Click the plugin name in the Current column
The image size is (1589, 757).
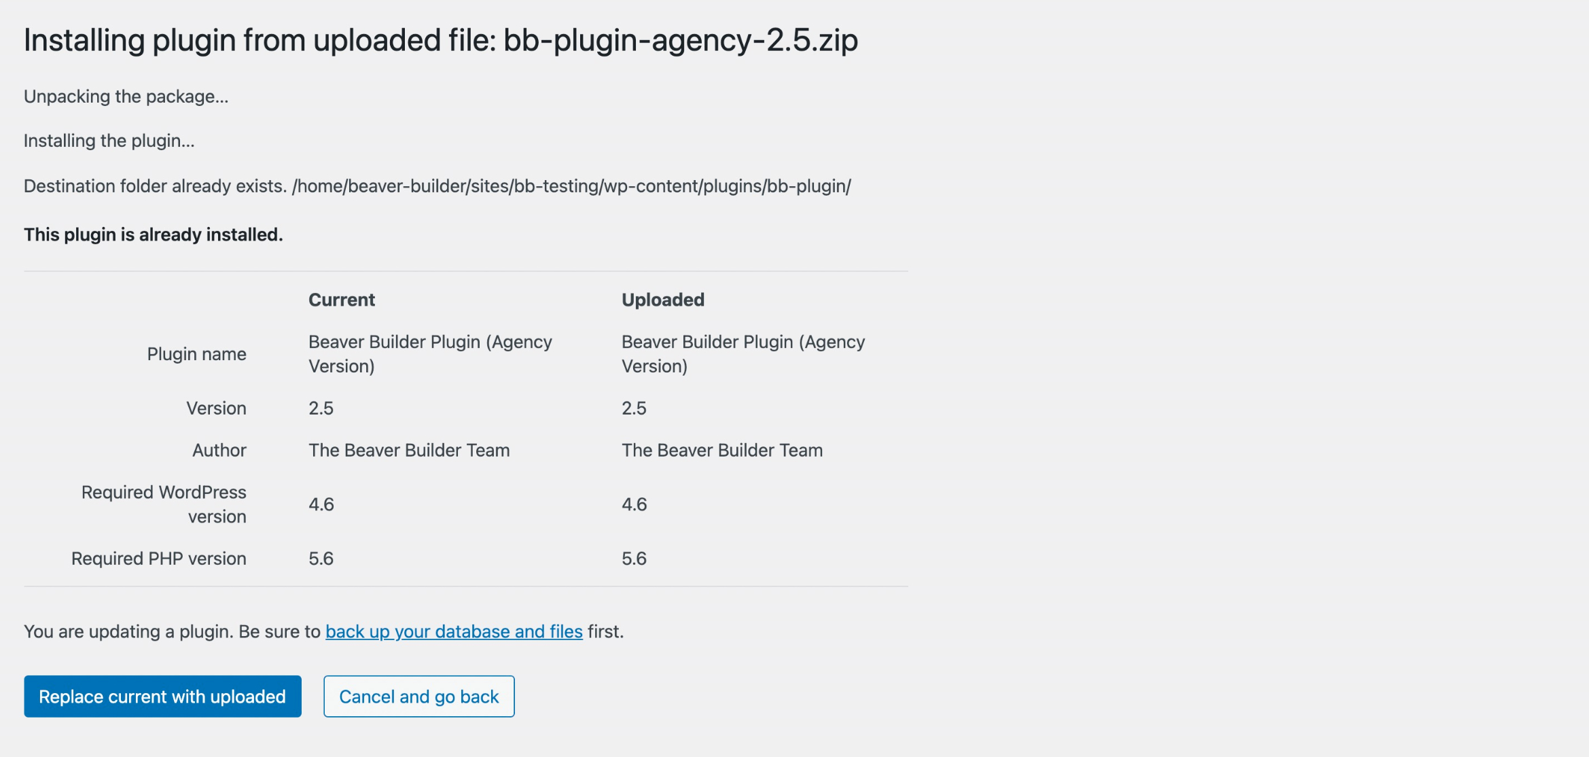429,354
